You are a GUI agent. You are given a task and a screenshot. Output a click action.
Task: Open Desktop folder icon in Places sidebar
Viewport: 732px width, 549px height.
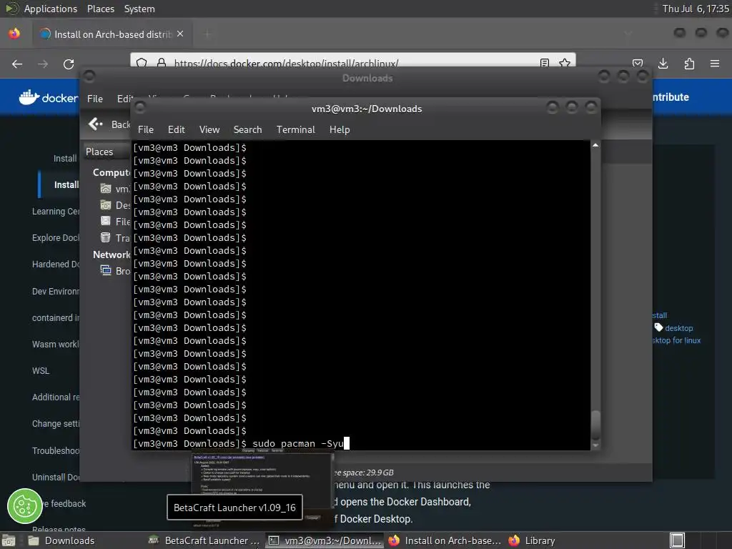[106, 205]
